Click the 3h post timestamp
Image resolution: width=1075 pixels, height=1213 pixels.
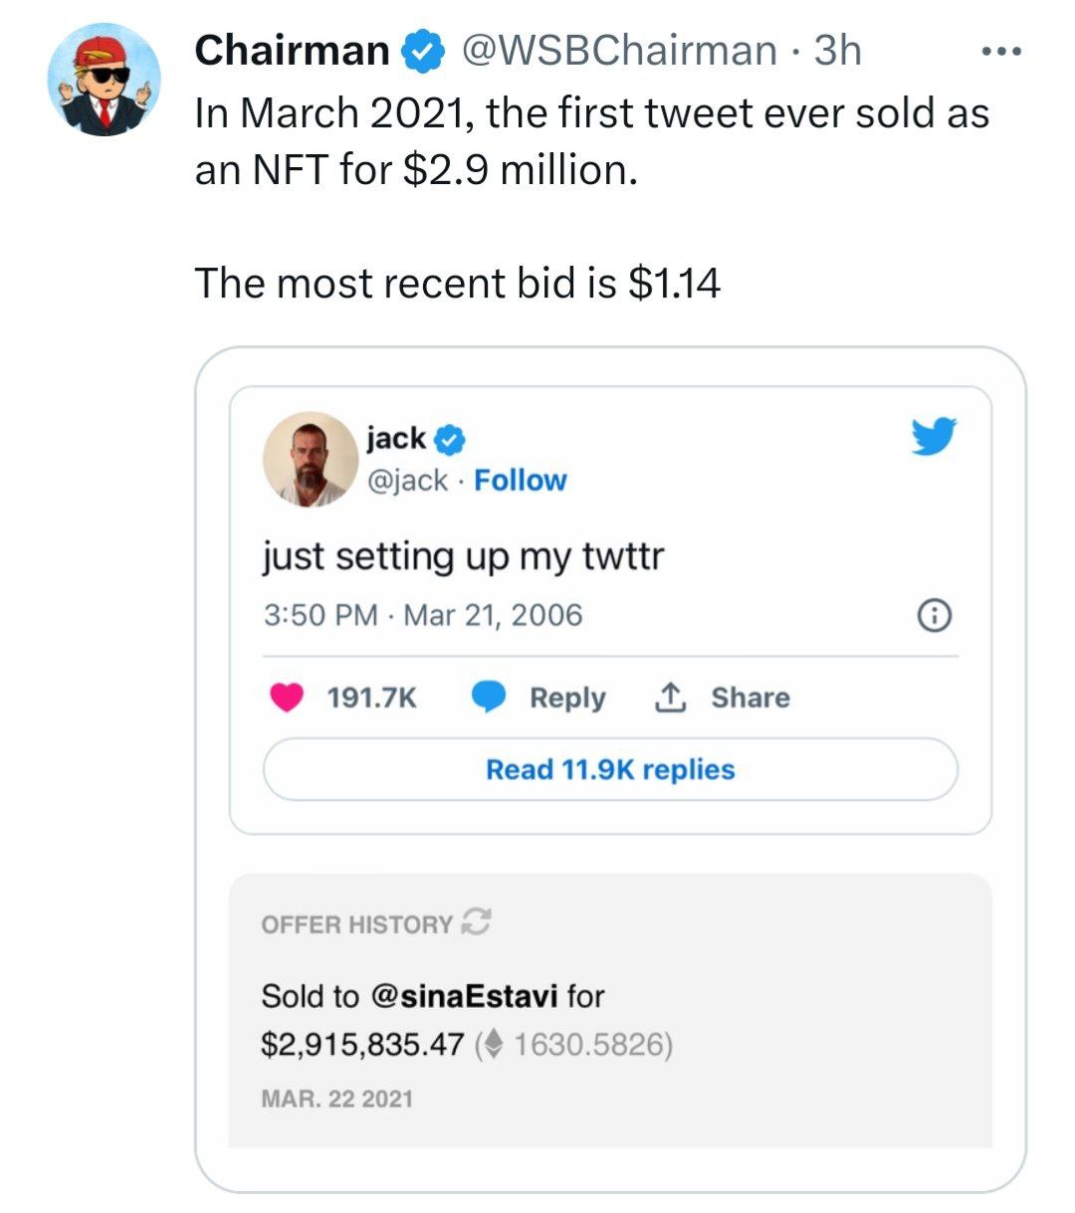click(x=837, y=52)
